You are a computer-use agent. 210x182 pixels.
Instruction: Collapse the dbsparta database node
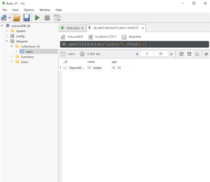point(7,41)
